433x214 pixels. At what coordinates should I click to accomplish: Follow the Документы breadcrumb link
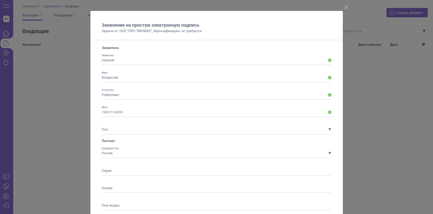click(53, 6)
